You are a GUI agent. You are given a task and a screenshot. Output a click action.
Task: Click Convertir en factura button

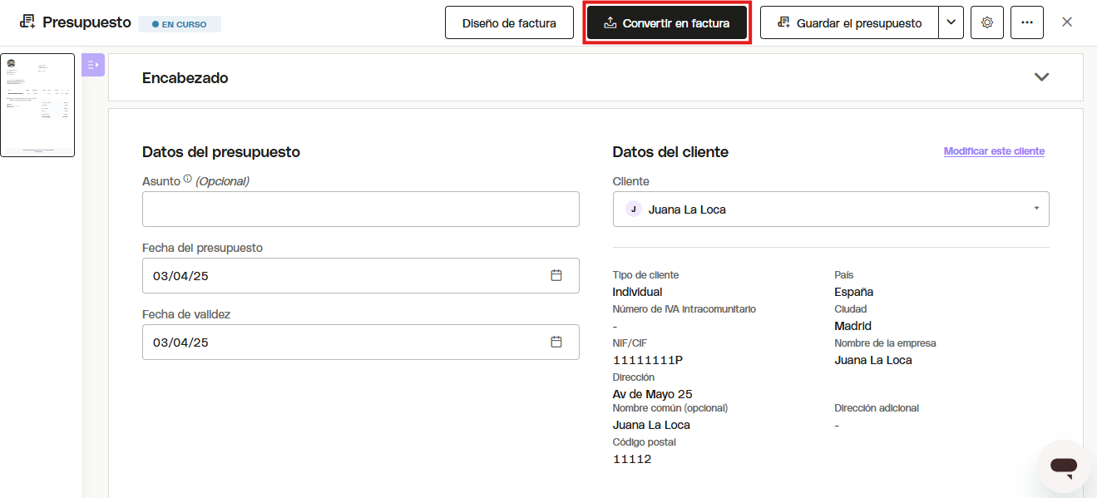click(x=667, y=22)
